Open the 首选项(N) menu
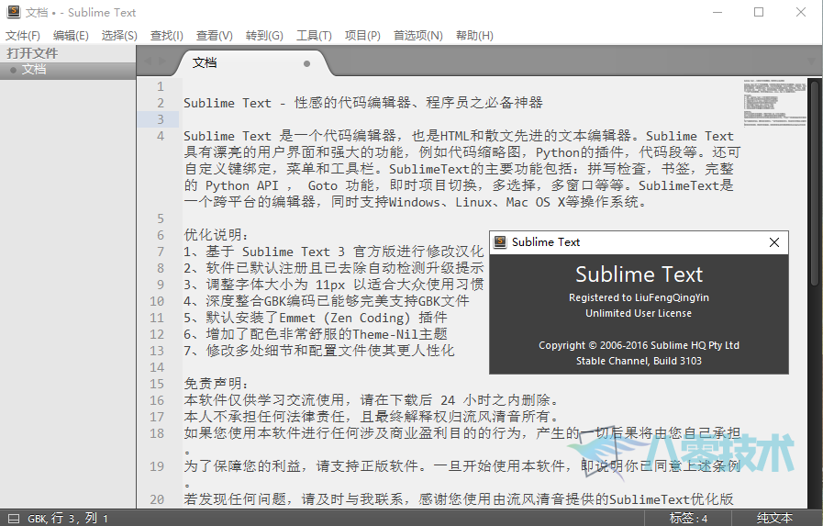 coord(418,36)
